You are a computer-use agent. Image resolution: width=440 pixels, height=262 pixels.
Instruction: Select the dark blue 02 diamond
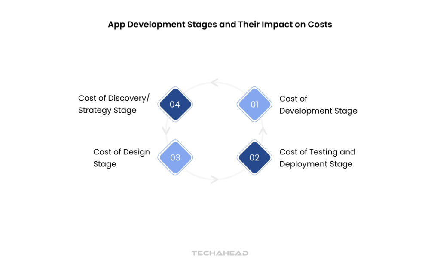tap(254, 157)
